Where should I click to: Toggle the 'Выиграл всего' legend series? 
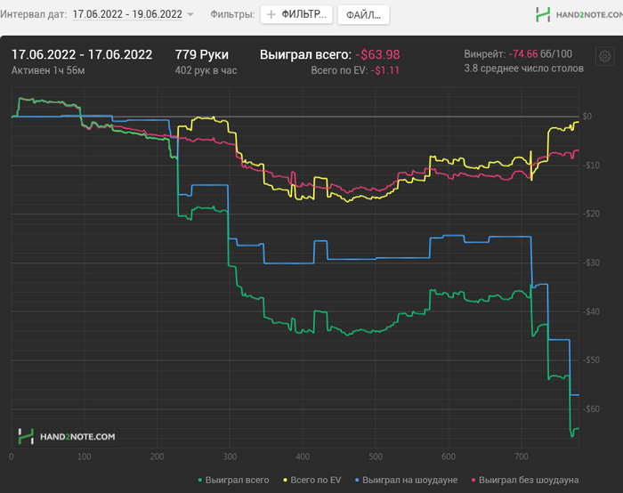click(233, 480)
